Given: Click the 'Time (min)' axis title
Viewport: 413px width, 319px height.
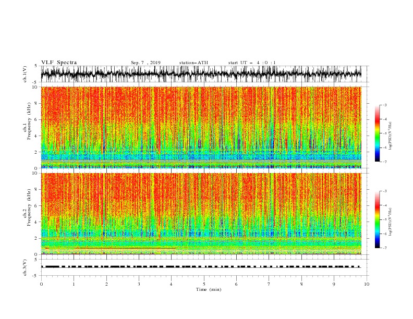Looking at the screenshot, I should pos(209,289).
